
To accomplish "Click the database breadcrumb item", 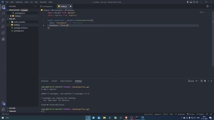I will pyautogui.click(x=70, y=10).
